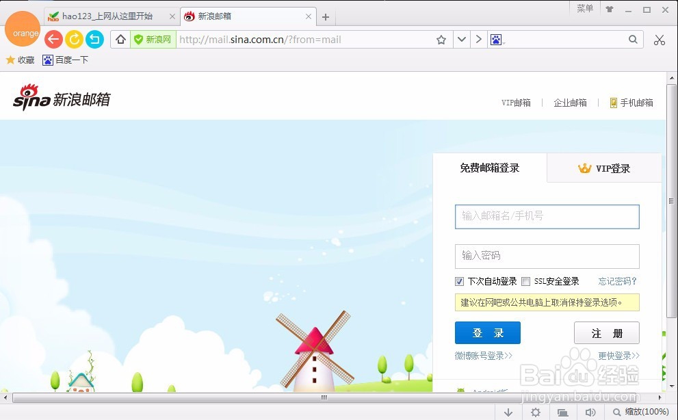Open browser settings via the gear icon
This screenshot has height=420, width=678.
click(535, 411)
